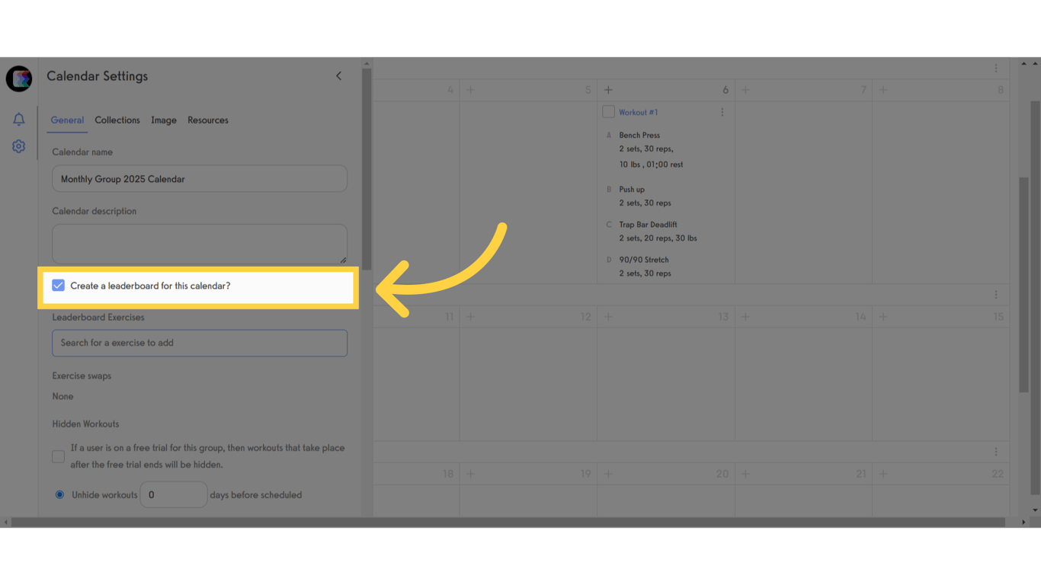Click the Calendar name field

[200, 179]
